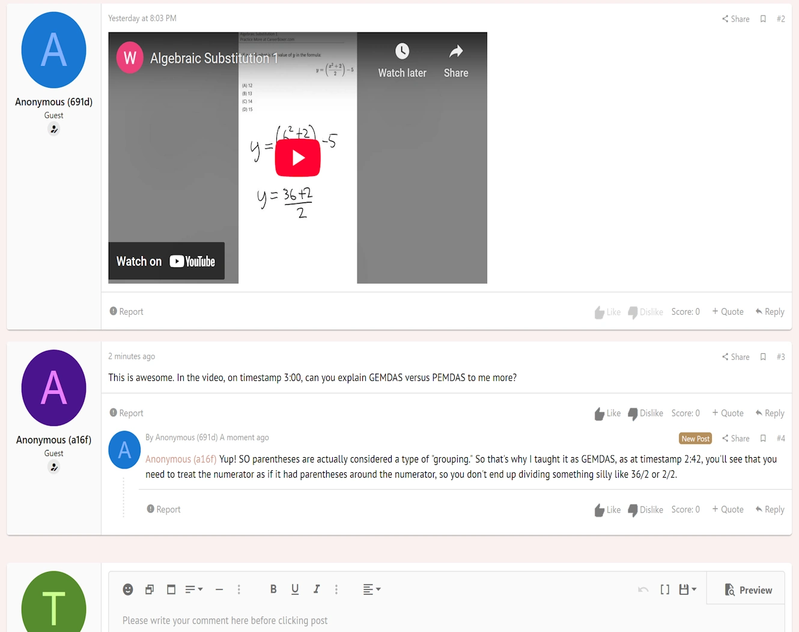This screenshot has width=799, height=632.
Task: Click guest badge icon under Anonymous (a16f)
Action: click(53, 467)
